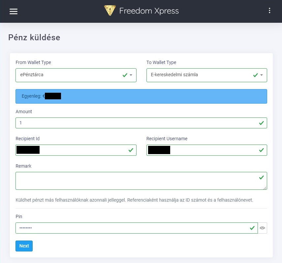Focus the Amount input field
The width and height of the screenshot is (282, 263).
132,123
